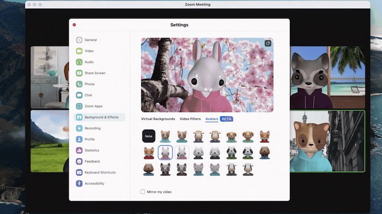The width and height of the screenshot is (382, 214).
Task: Enable the Mirror my video checkbox
Action: (x=143, y=192)
